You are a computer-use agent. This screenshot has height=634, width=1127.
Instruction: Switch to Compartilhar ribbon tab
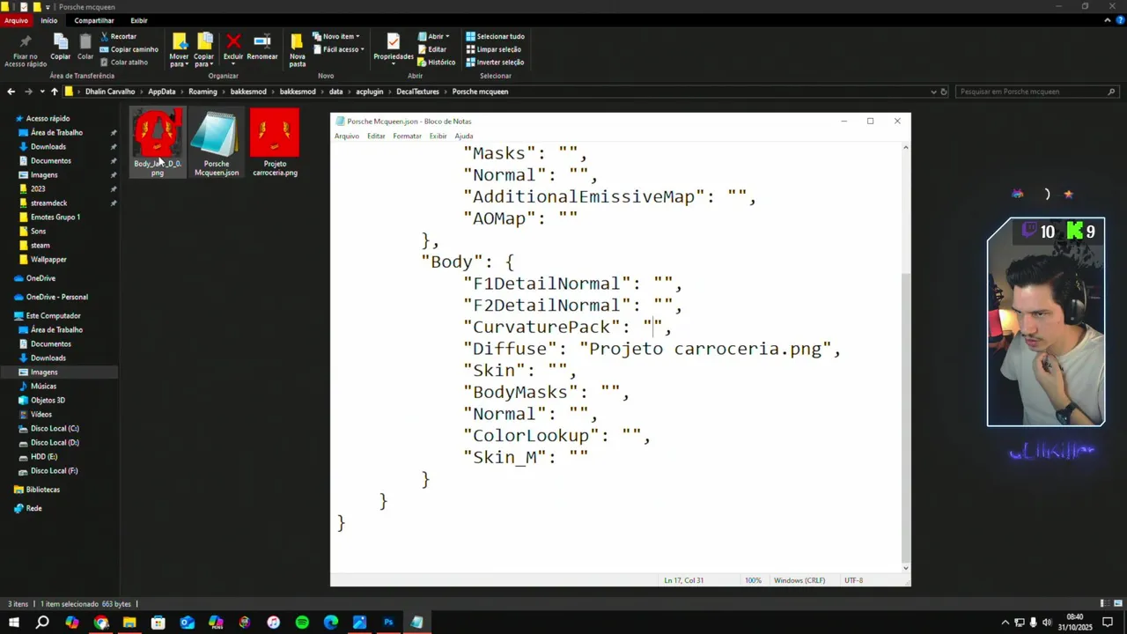point(94,20)
